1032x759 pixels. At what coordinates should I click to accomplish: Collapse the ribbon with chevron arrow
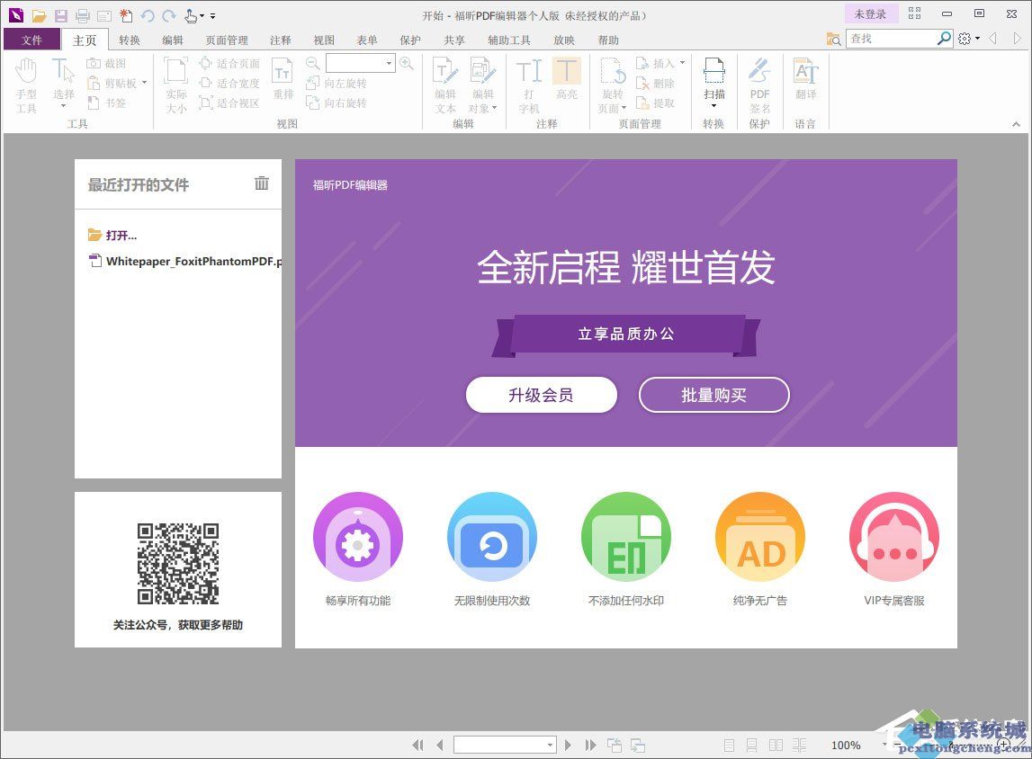click(x=1016, y=123)
